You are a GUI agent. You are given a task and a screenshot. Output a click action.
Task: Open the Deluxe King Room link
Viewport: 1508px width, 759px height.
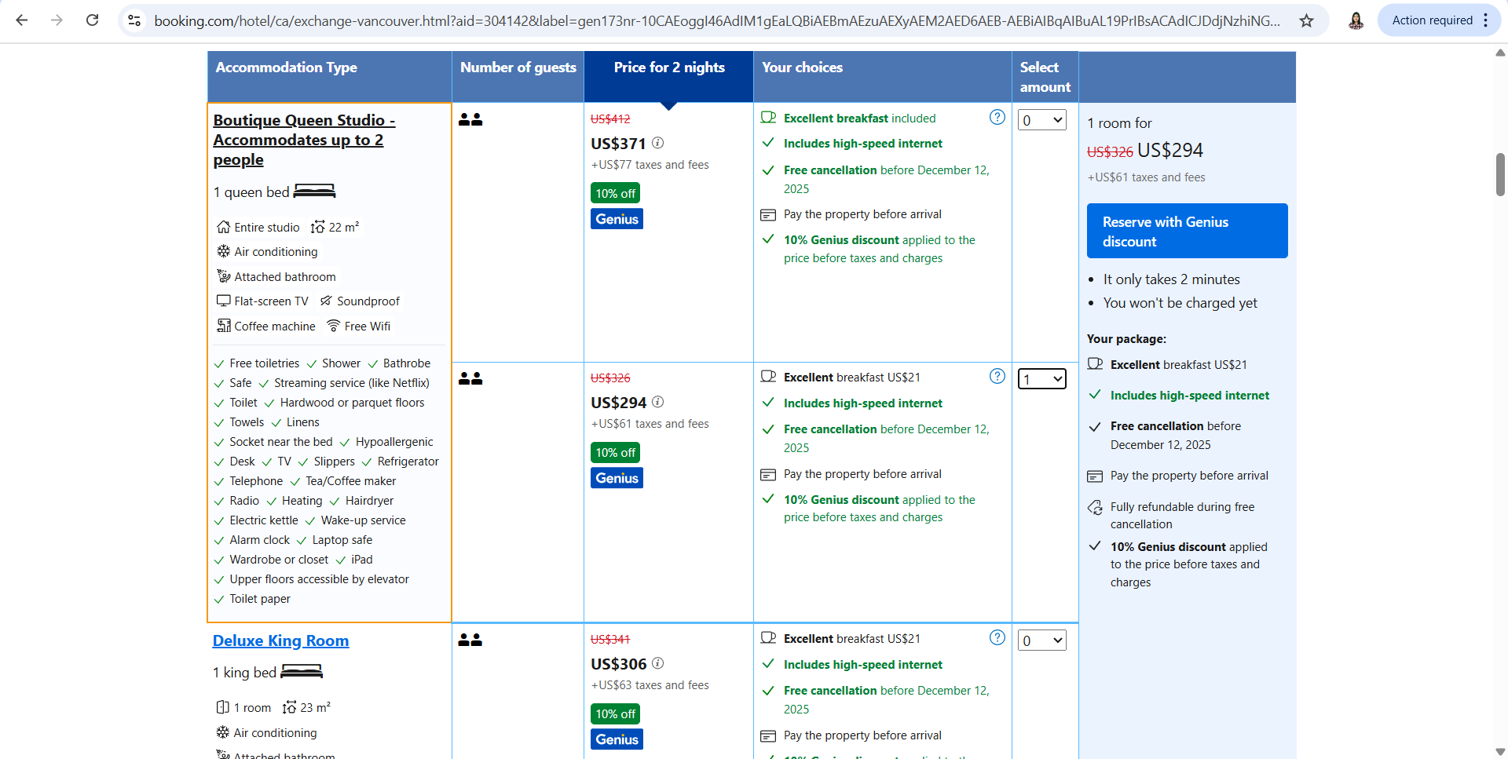pyautogui.click(x=280, y=640)
